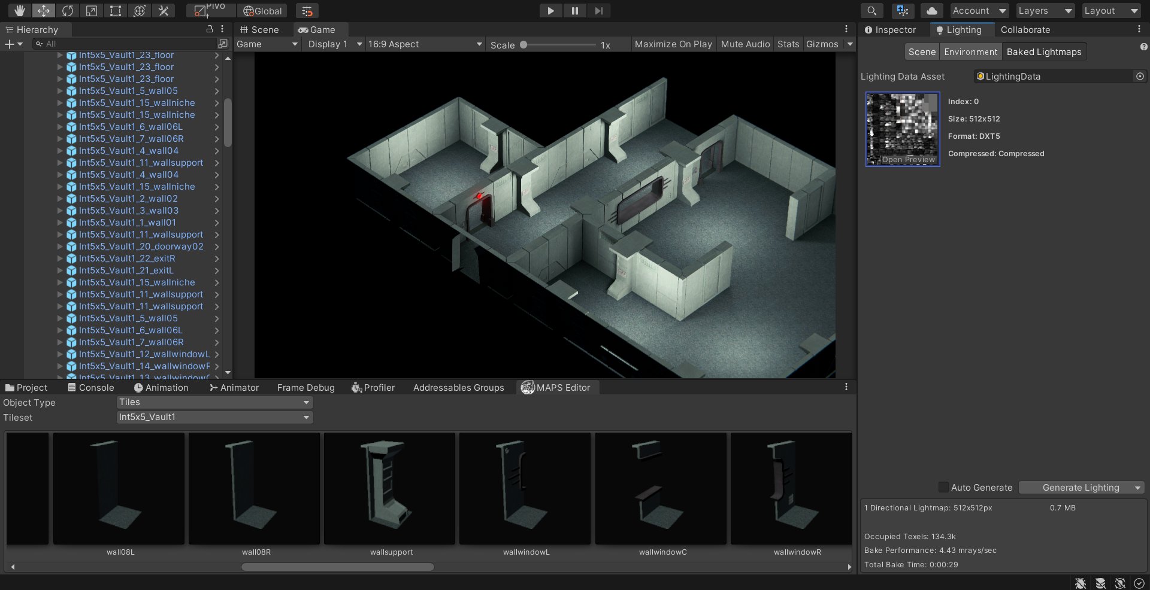Expand Int5x5_Vault1_20_doorway02 in Hierarchy
Image resolution: width=1150 pixels, height=590 pixels.
click(x=60, y=246)
